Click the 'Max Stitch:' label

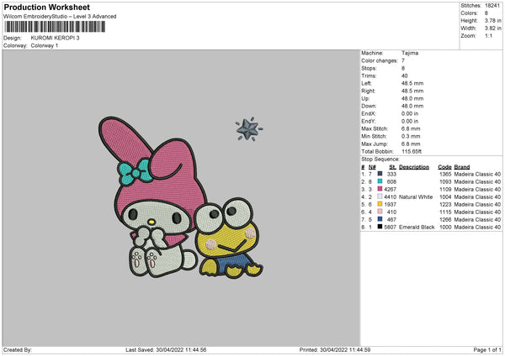[375, 128]
